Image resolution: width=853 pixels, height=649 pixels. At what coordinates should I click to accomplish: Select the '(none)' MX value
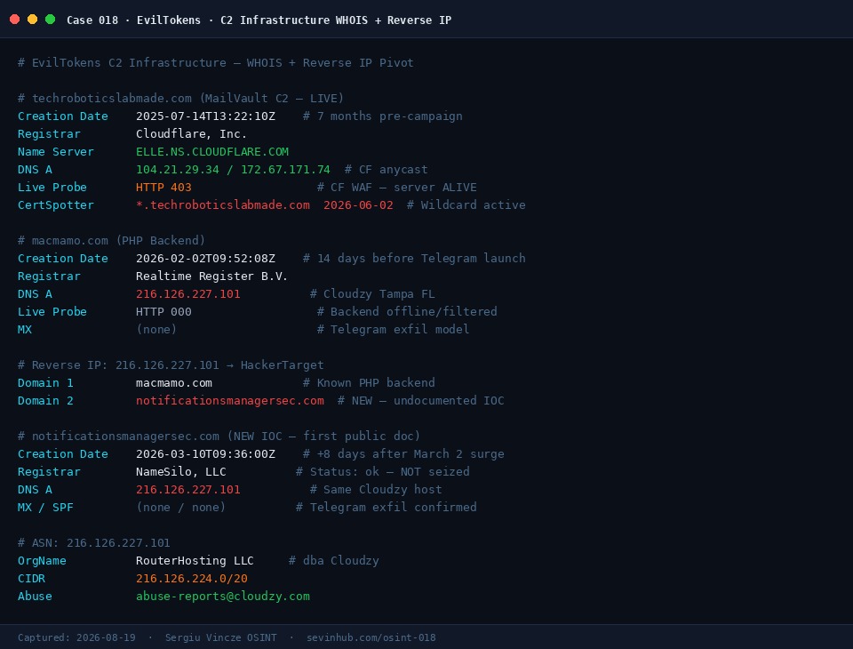[156, 330]
